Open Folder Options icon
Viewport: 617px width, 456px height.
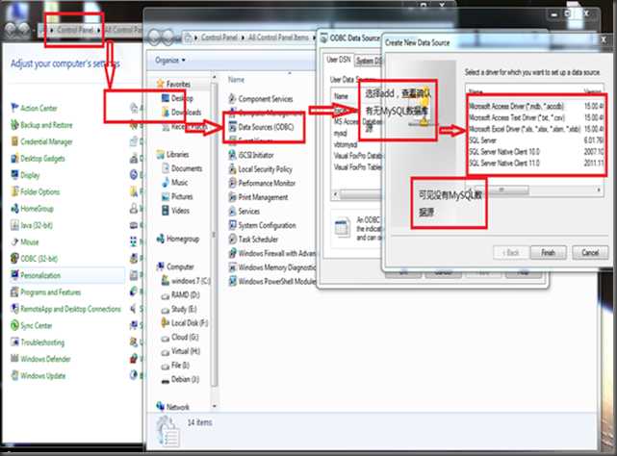[15, 191]
